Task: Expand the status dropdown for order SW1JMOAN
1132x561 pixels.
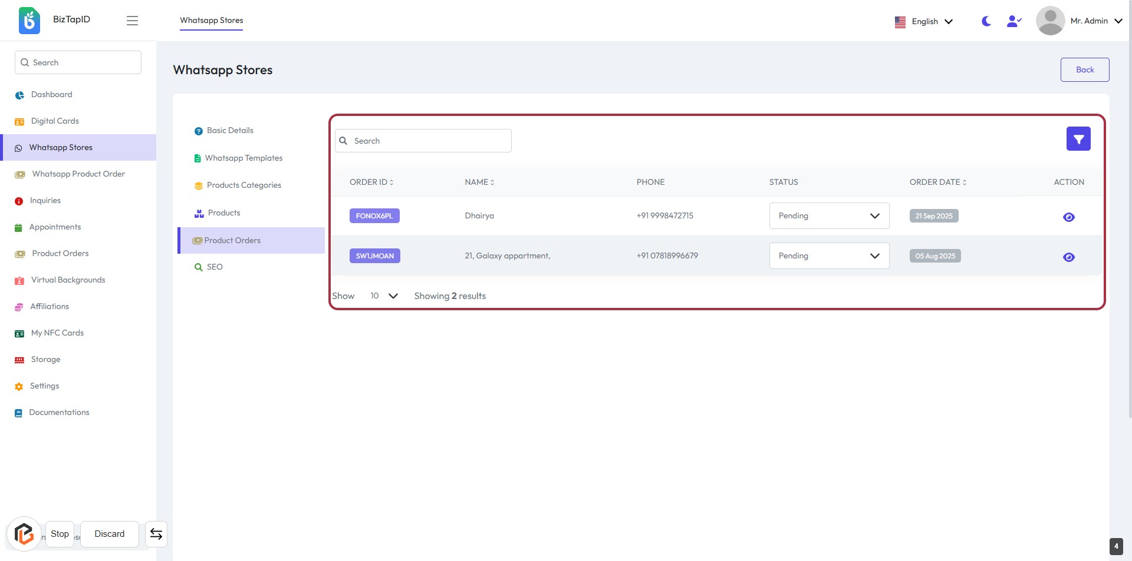Action: 828,256
